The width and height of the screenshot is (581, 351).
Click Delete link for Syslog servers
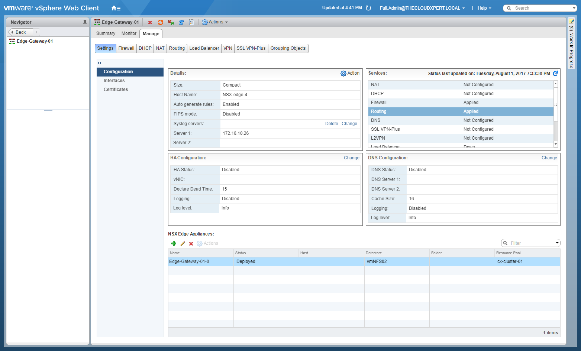(332, 124)
